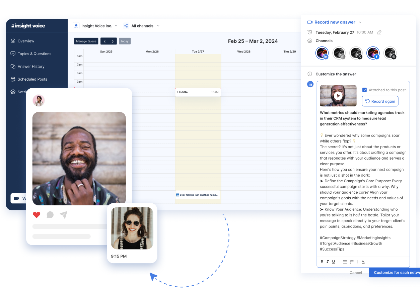420x293 pixels.
Task: Toggle bold formatting in the text editor
Action: coord(322,262)
